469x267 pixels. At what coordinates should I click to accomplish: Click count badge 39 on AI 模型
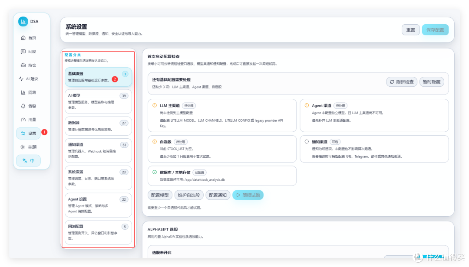[124, 95]
